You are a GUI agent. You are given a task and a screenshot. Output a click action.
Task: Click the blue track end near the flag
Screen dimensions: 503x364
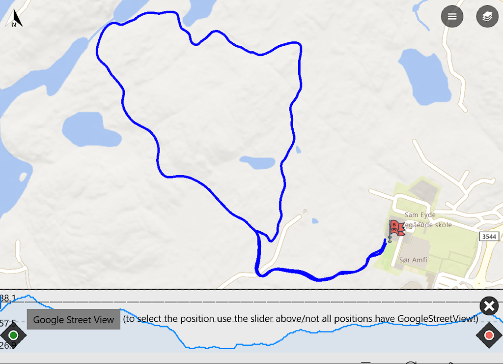pyautogui.click(x=385, y=241)
